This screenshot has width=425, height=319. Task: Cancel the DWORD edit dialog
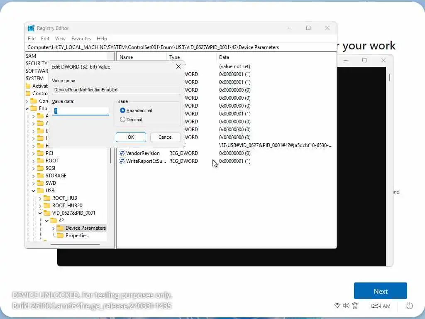(x=165, y=137)
